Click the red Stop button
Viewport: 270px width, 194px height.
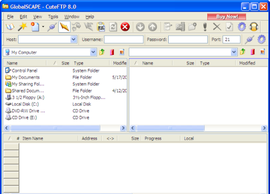pyautogui.click(x=125, y=27)
